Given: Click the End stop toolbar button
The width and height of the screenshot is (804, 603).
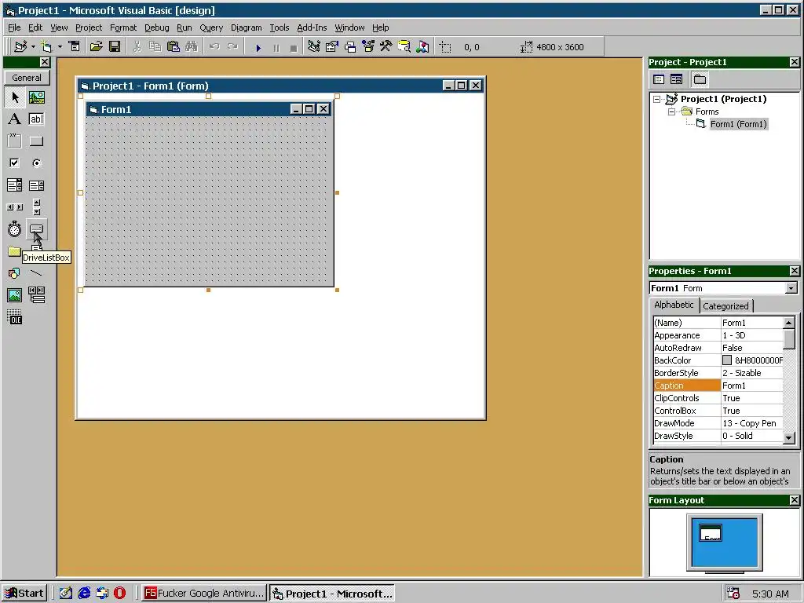Looking at the screenshot, I should pos(294,47).
